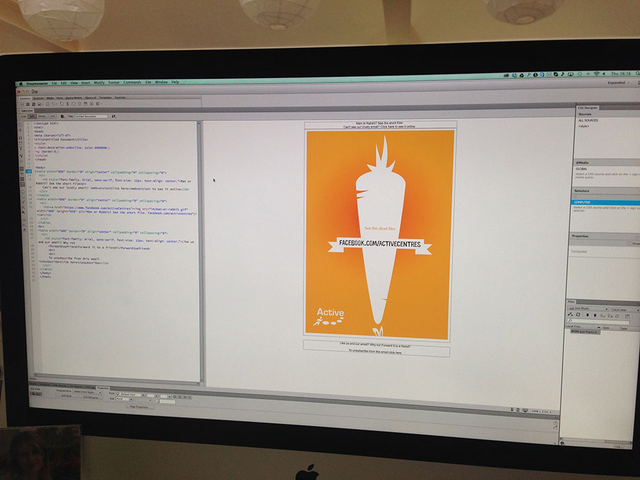Switch to Design view
This screenshot has height=480, width=640.
(42, 116)
